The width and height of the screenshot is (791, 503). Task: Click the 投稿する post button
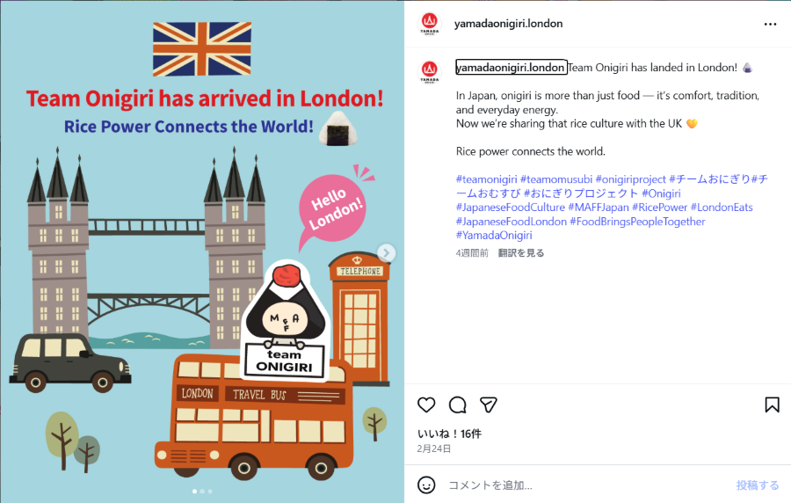[x=758, y=485]
